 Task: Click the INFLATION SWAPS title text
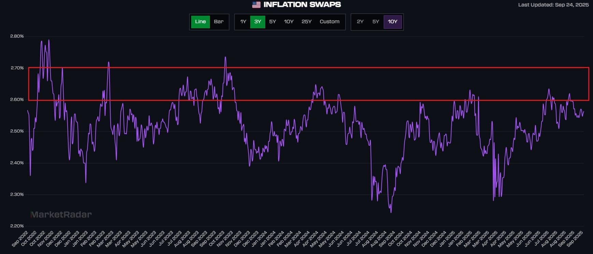(x=302, y=5)
